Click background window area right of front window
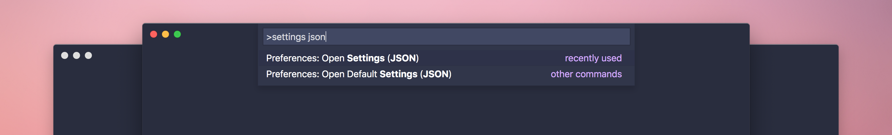 click(794, 93)
